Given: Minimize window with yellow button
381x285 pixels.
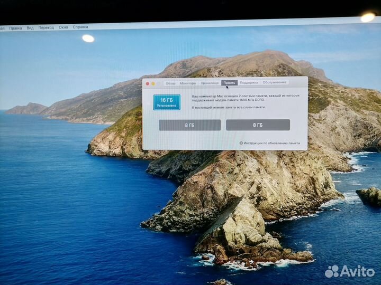Looking at the screenshot, I should pyautogui.click(x=153, y=84).
